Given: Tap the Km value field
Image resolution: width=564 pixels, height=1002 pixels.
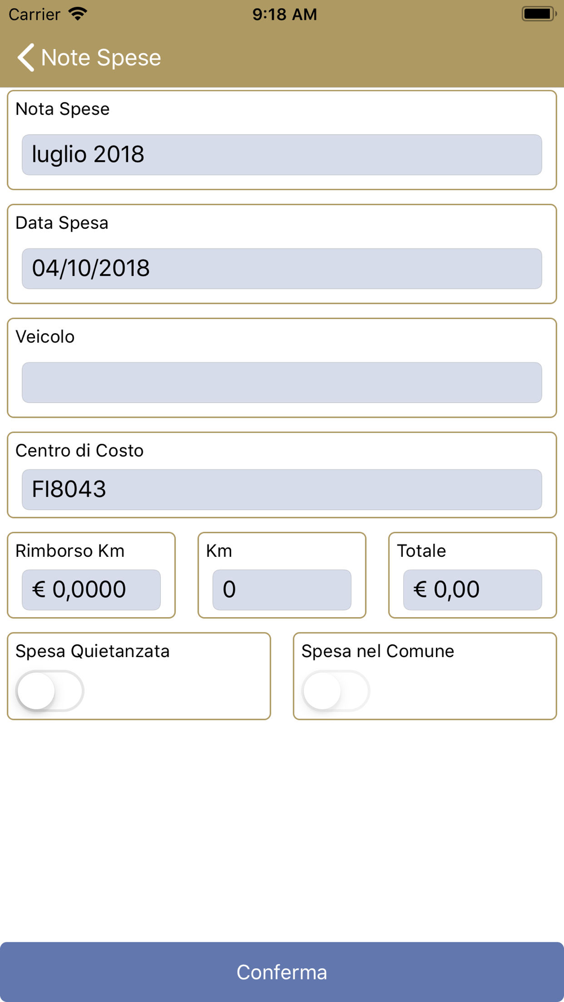Looking at the screenshot, I should point(281,589).
